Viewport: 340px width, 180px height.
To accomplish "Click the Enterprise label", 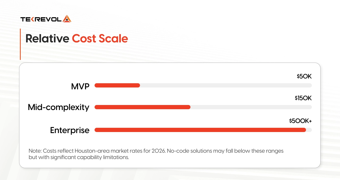I will click(x=70, y=130).
